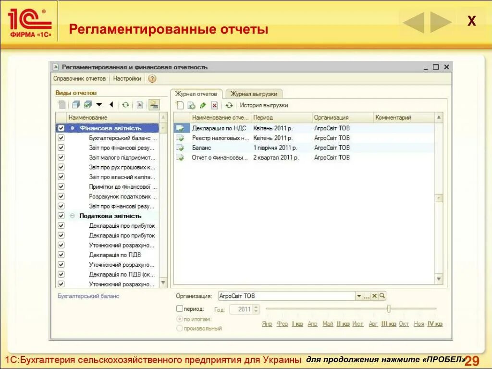Image resolution: width=492 pixels, height=369 pixels.
Task: Click the copy report icon with green plus
Action: click(191, 105)
